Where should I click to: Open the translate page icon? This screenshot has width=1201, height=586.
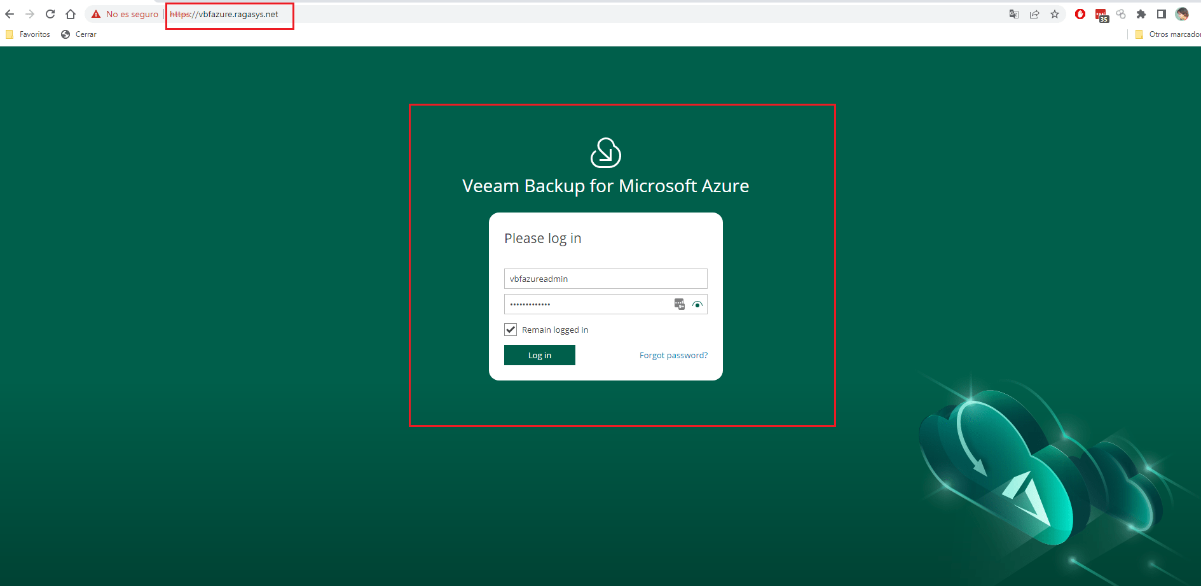1014,14
